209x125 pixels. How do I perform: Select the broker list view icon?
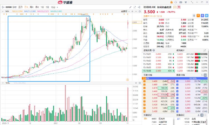point(202,115)
